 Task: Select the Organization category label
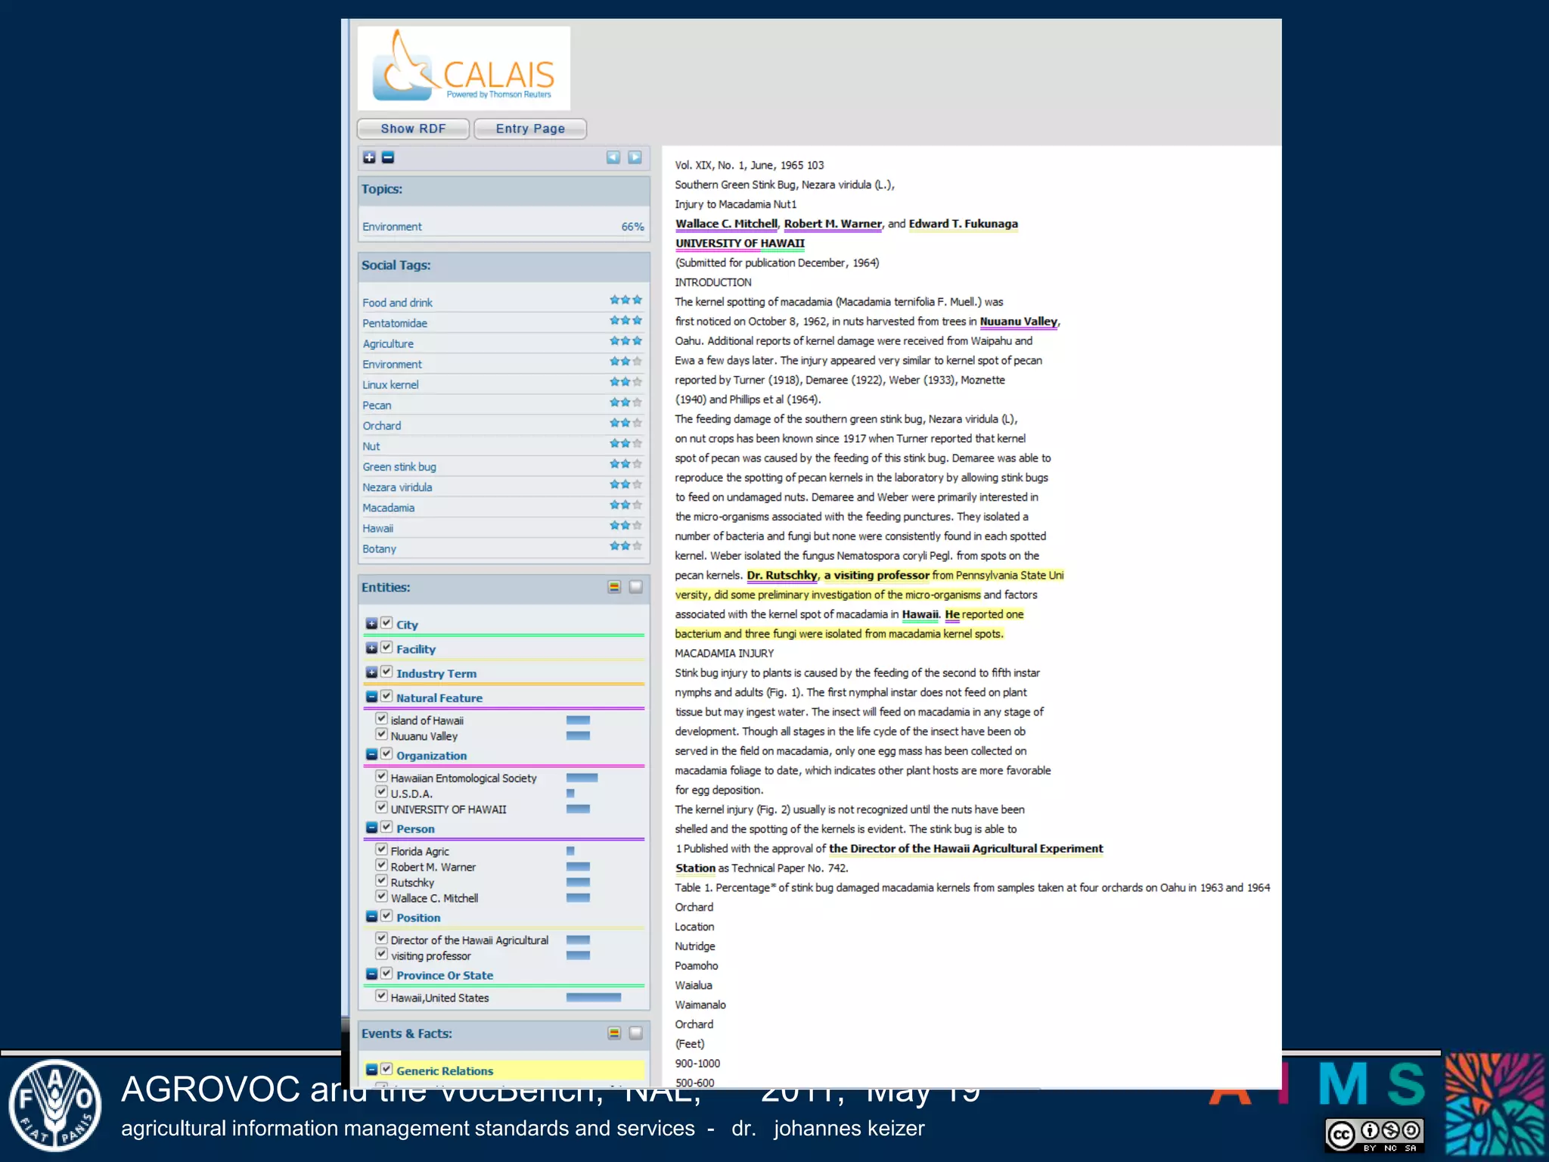(431, 756)
